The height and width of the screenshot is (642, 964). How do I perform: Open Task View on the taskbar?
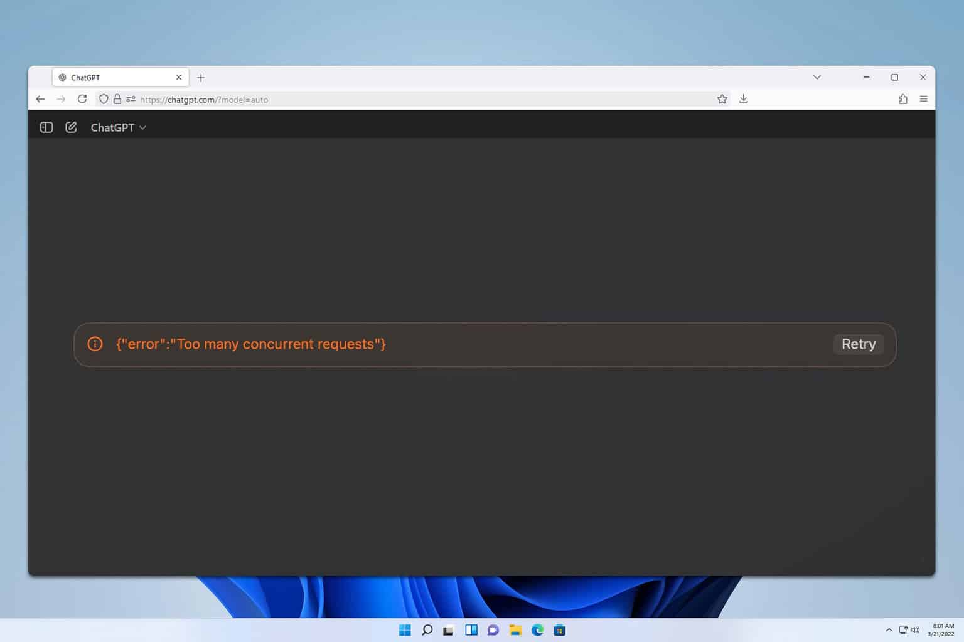point(448,630)
